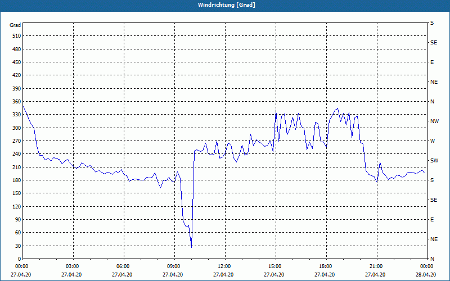
Task: Click the 270 y-axis value
Action: pyautogui.click(x=17, y=141)
